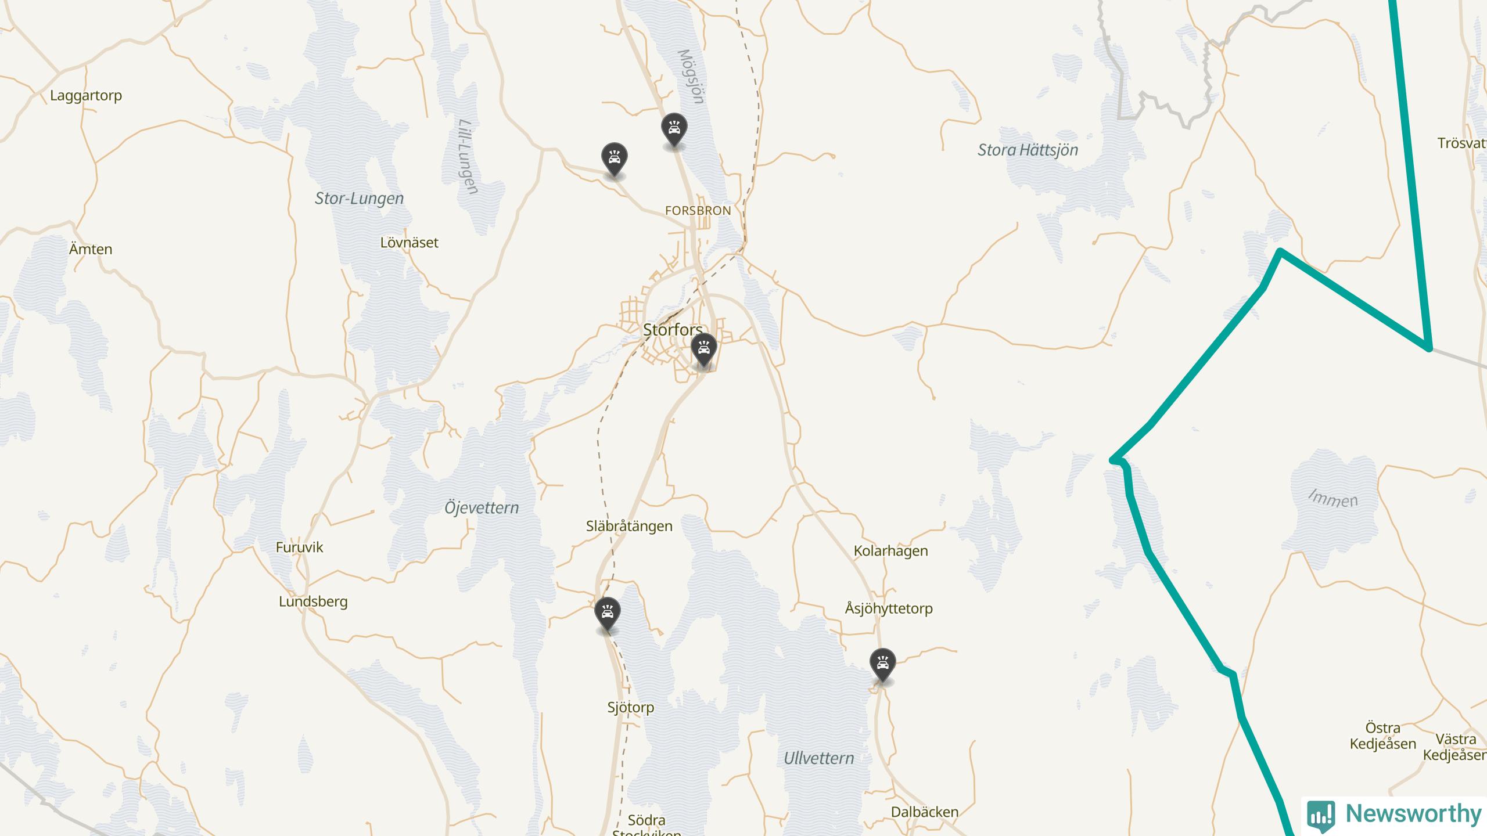1487x836 pixels.
Task: Open the Newsworthy text link
Action: (1414, 814)
